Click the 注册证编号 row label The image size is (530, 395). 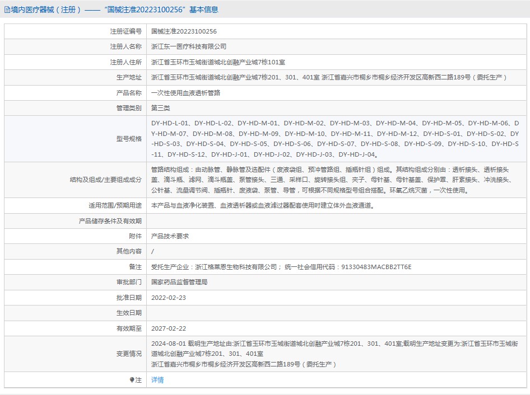[125, 31]
